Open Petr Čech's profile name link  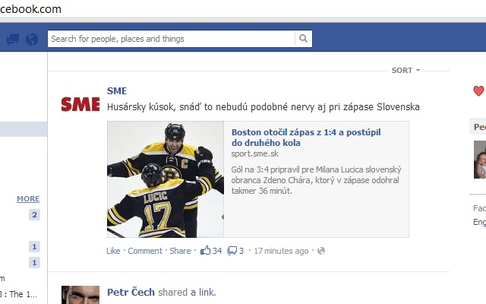point(131,292)
